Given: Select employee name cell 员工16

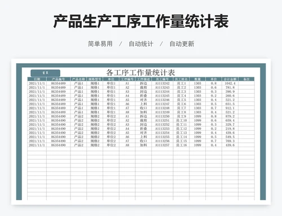Looking at the screenshot, I should 181,145.
